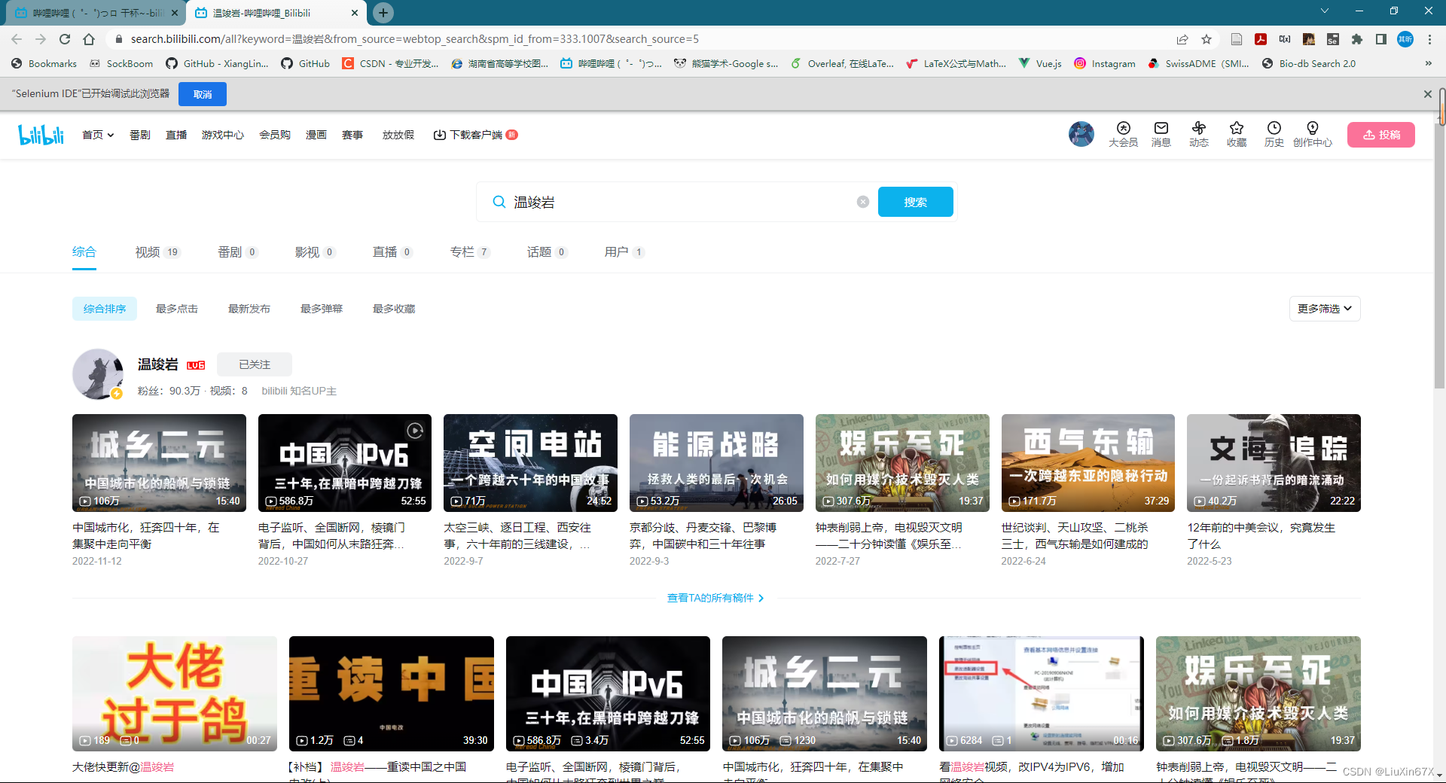Click the blue 搜索 search button
This screenshot has height=783, width=1446.
point(915,202)
